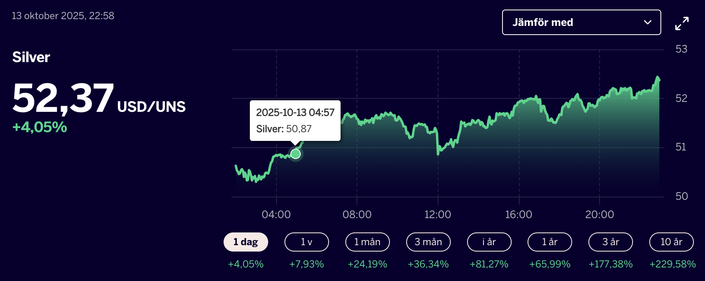705x281 pixels.
Task: Select the "i år" range
Action: point(489,242)
